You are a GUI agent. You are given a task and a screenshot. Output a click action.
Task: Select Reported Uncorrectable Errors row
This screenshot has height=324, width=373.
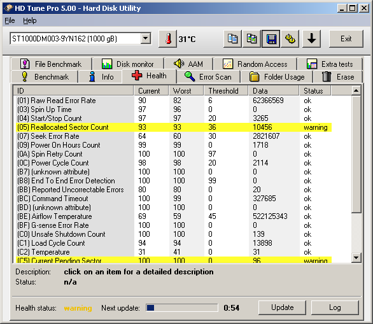click(174, 190)
